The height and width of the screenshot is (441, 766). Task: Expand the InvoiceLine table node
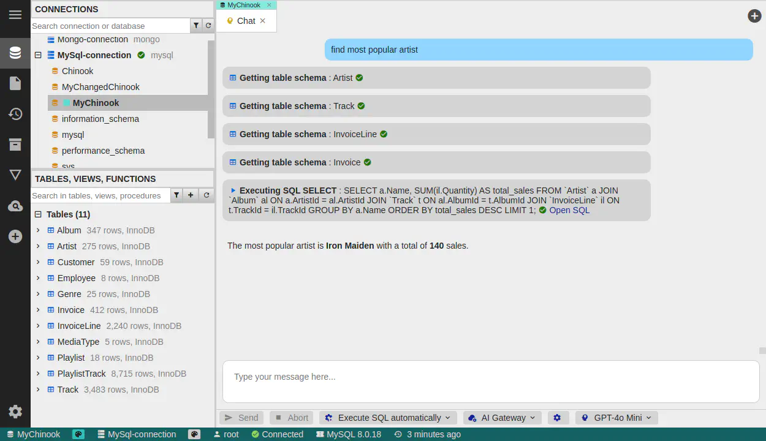point(38,326)
